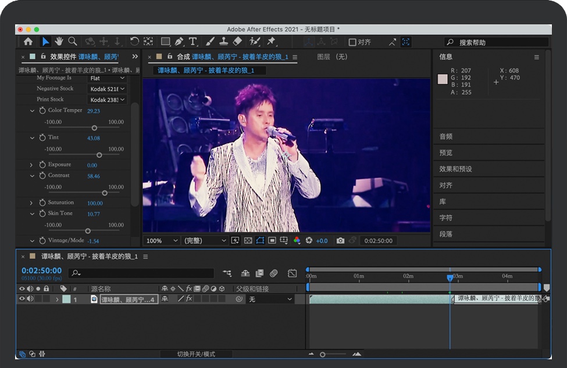
Task: Click the Home icon in the toolbar
Action: 28,41
